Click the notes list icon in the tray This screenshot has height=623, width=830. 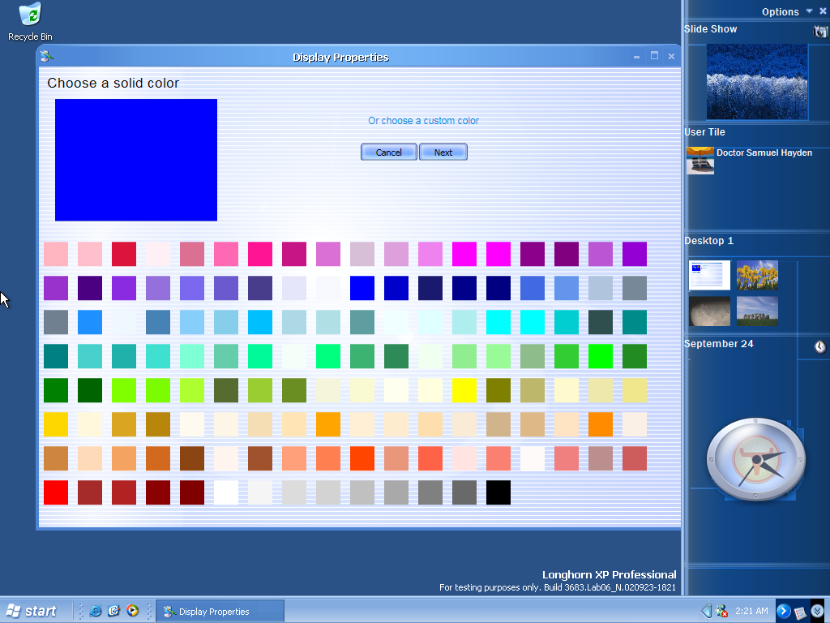[x=800, y=612]
